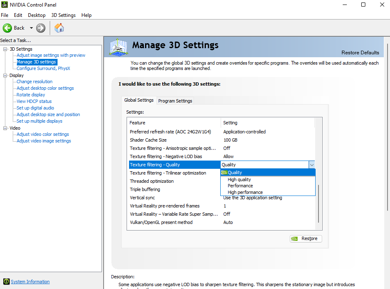Select Texture filtering Negative LOD bias row
The width and height of the screenshot is (390, 289).
pyautogui.click(x=222, y=156)
